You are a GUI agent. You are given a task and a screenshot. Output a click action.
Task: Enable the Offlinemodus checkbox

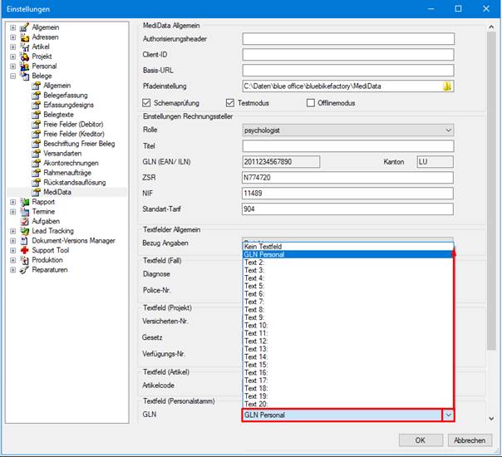tap(311, 103)
